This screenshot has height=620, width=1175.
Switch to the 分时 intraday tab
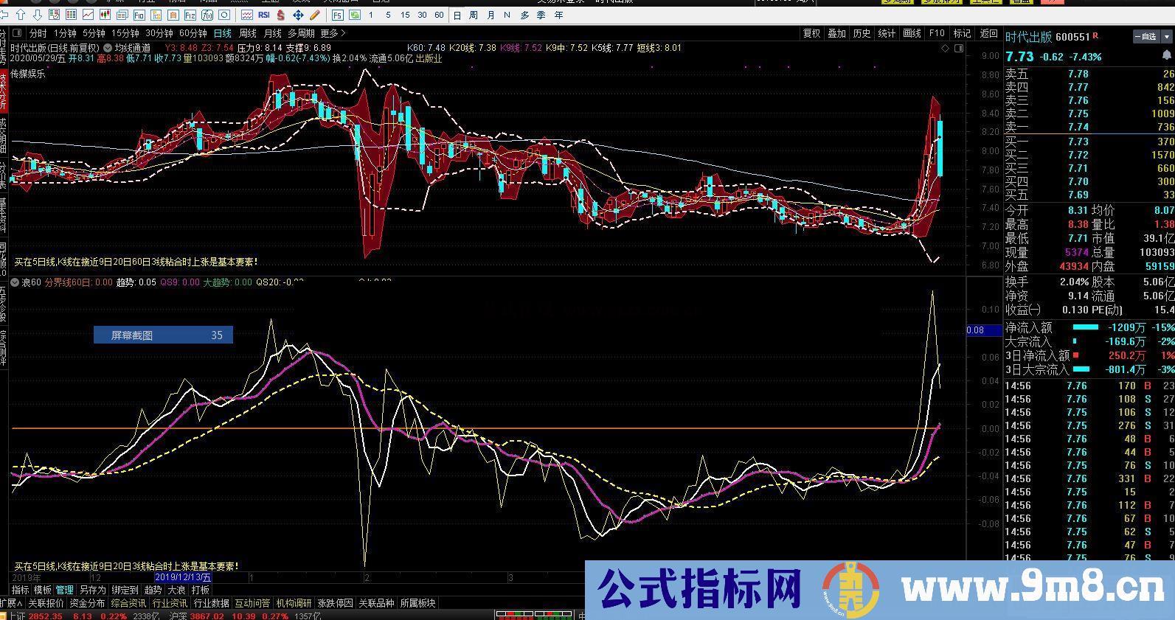(x=38, y=33)
